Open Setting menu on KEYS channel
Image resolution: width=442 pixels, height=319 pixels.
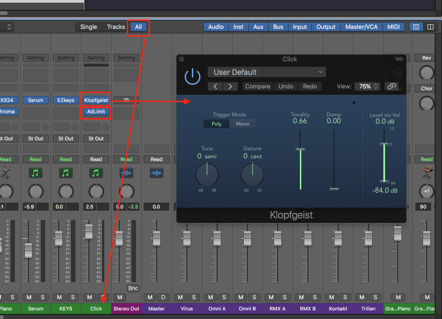(x=65, y=58)
